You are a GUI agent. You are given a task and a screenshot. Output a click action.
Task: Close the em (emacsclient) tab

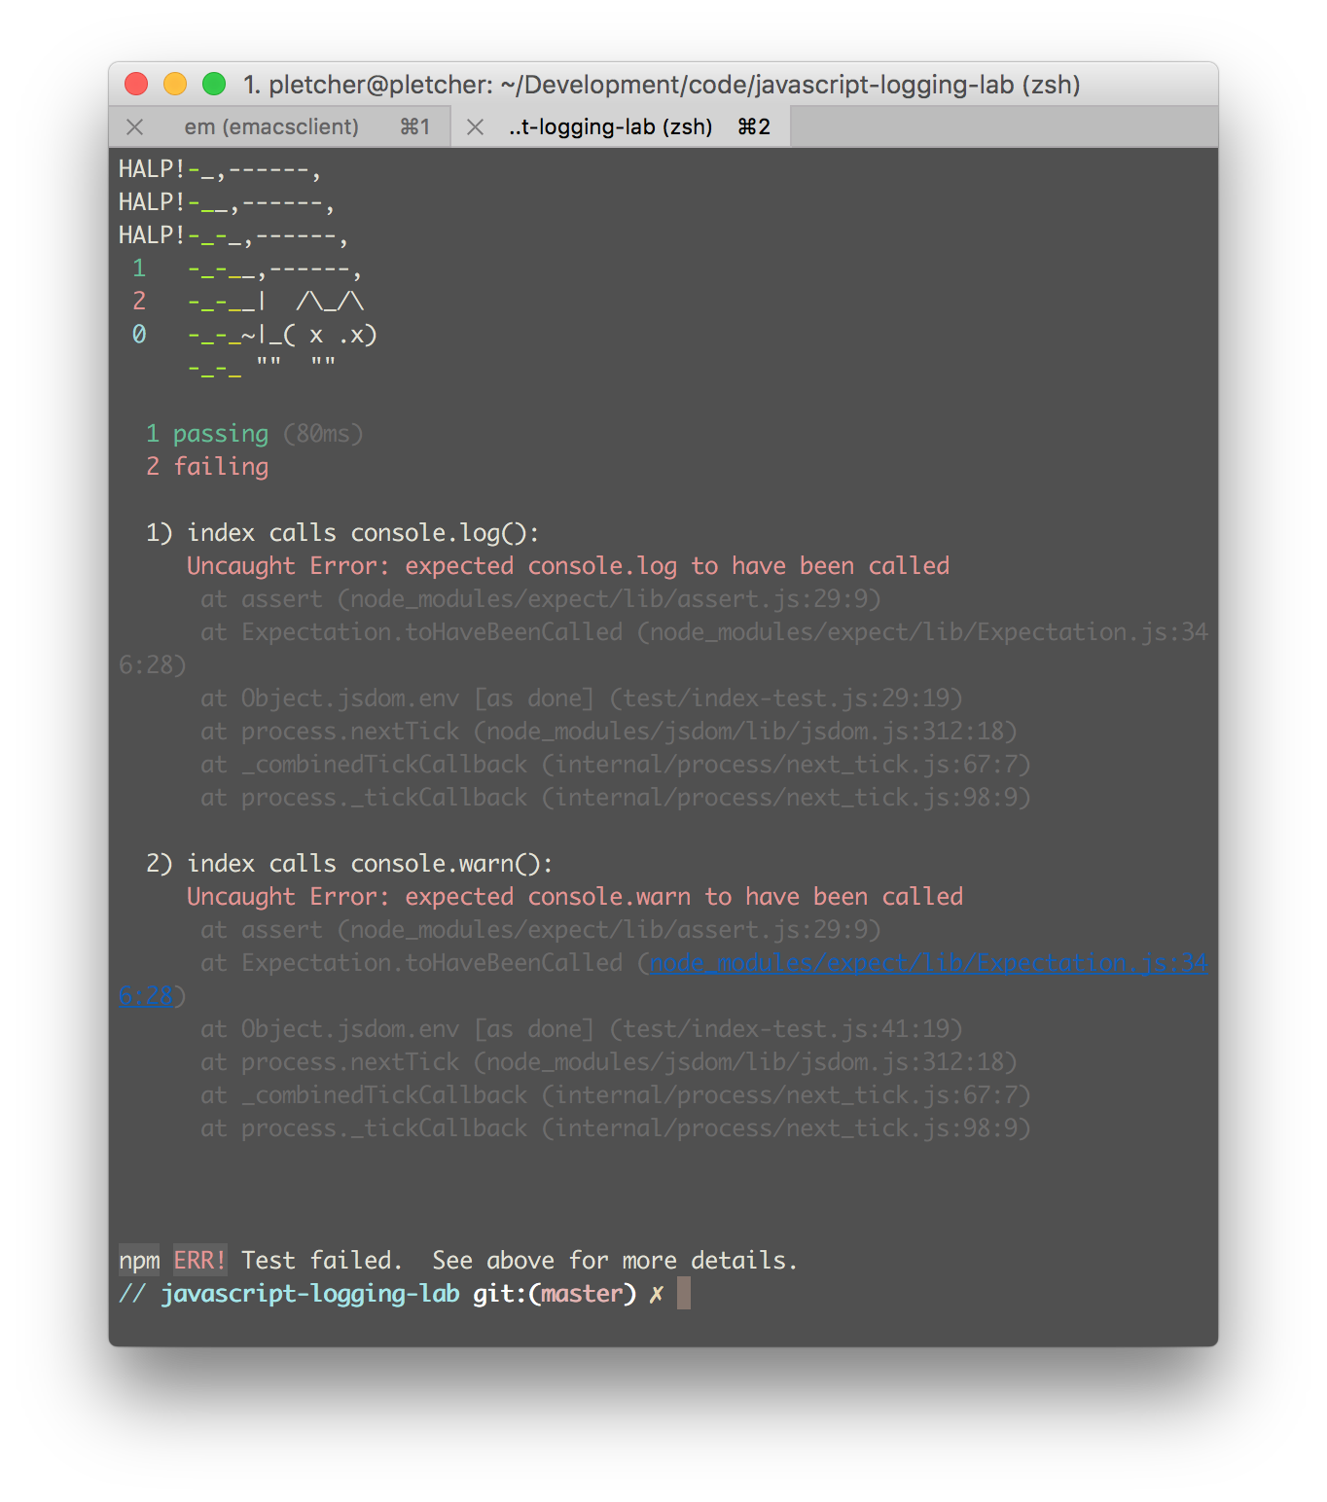coord(135,127)
